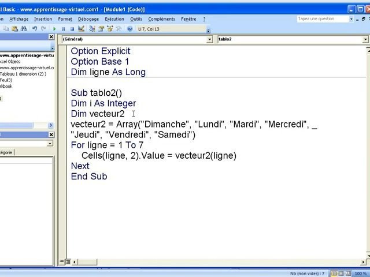
Task: Switch to Full Module View button
Action: (68, 261)
